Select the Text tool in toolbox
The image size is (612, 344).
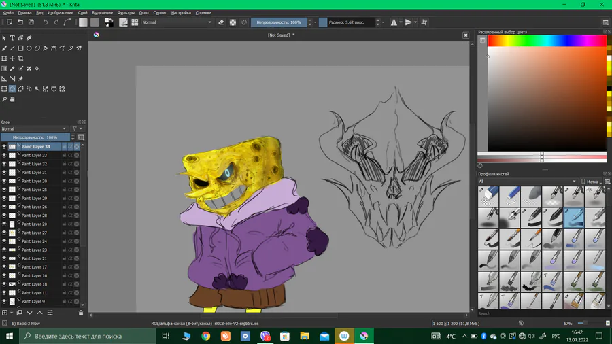pos(12,38)
